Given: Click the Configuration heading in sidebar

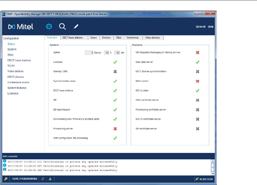Looking at the screenshot, I should (11, 38).
